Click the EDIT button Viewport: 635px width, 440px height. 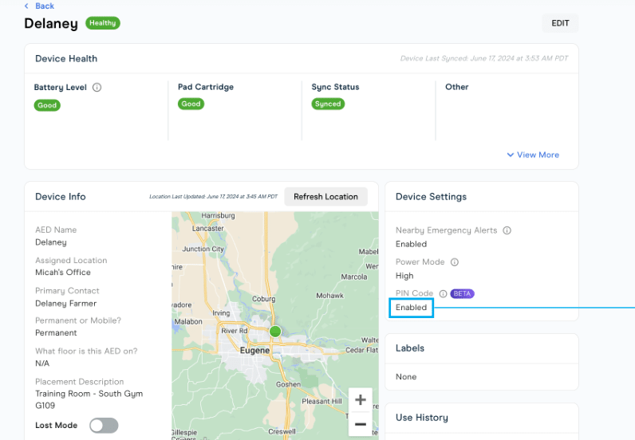[x=560, y=23]
